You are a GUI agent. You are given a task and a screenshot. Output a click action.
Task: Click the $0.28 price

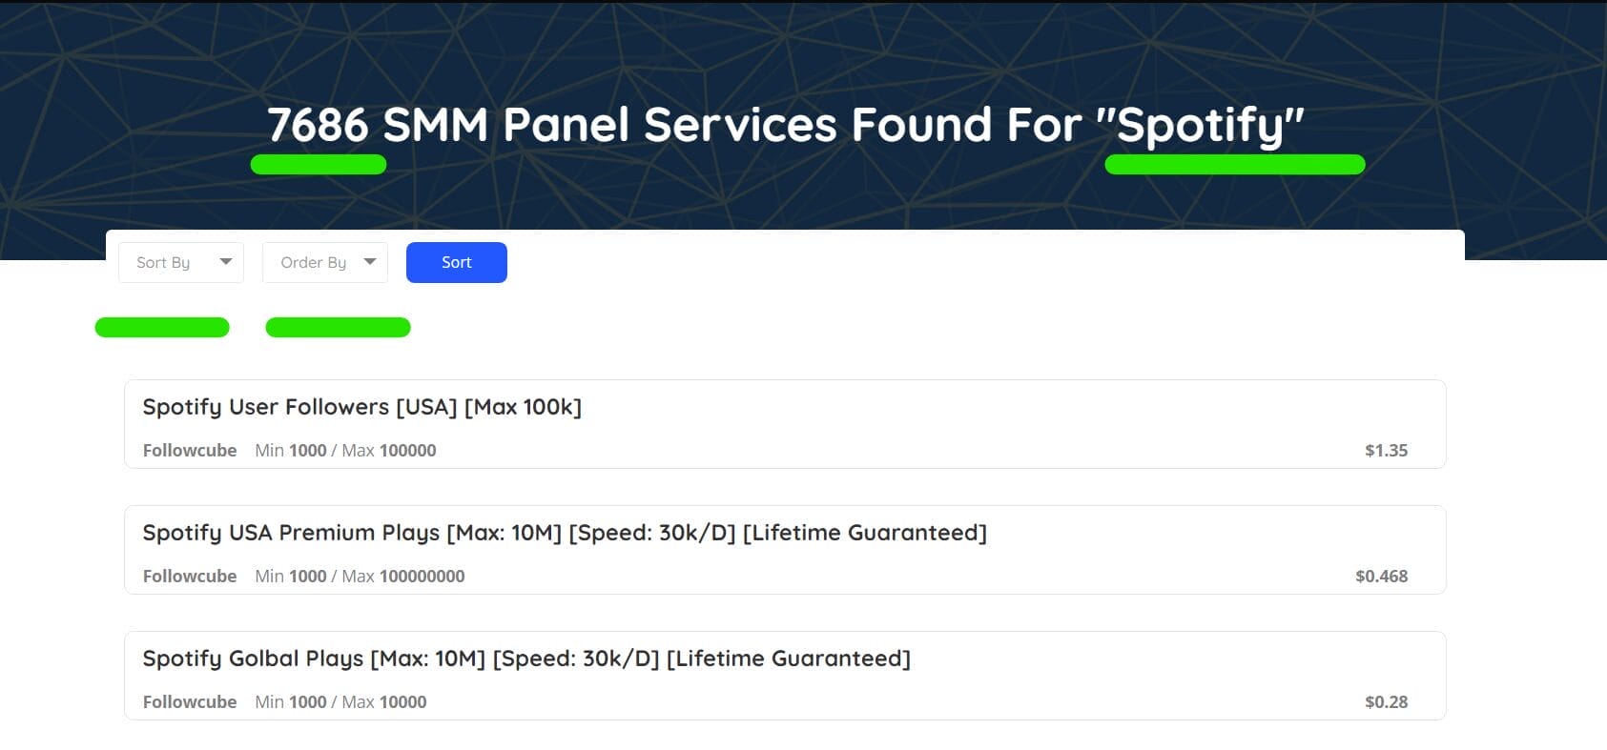click(x=1386, y=702)
